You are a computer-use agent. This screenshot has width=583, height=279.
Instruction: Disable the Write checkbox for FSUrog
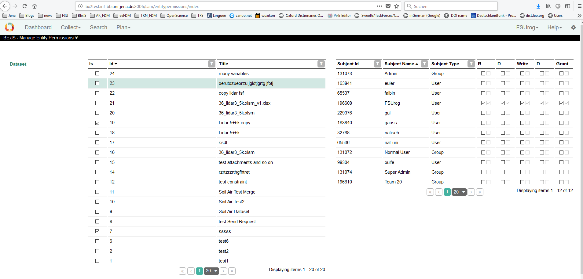[x=522, y=103]
